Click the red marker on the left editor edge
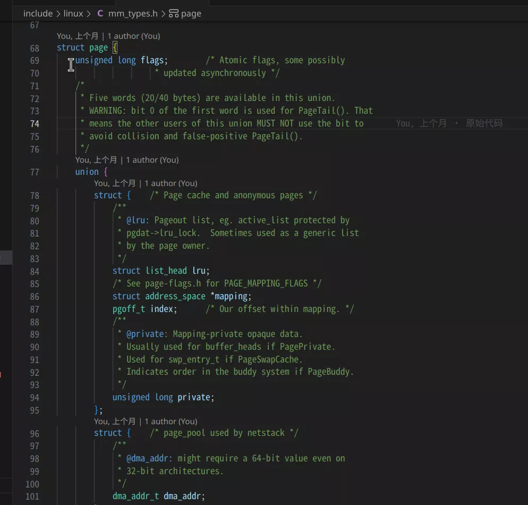528x505 pixels. pyautogui.click(x=1, y=374)
